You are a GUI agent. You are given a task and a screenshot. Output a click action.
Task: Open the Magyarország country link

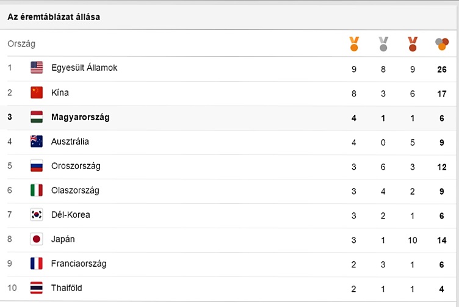point(81,117)
